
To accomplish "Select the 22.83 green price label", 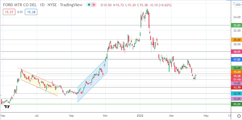I will click(x=237, y=25).
